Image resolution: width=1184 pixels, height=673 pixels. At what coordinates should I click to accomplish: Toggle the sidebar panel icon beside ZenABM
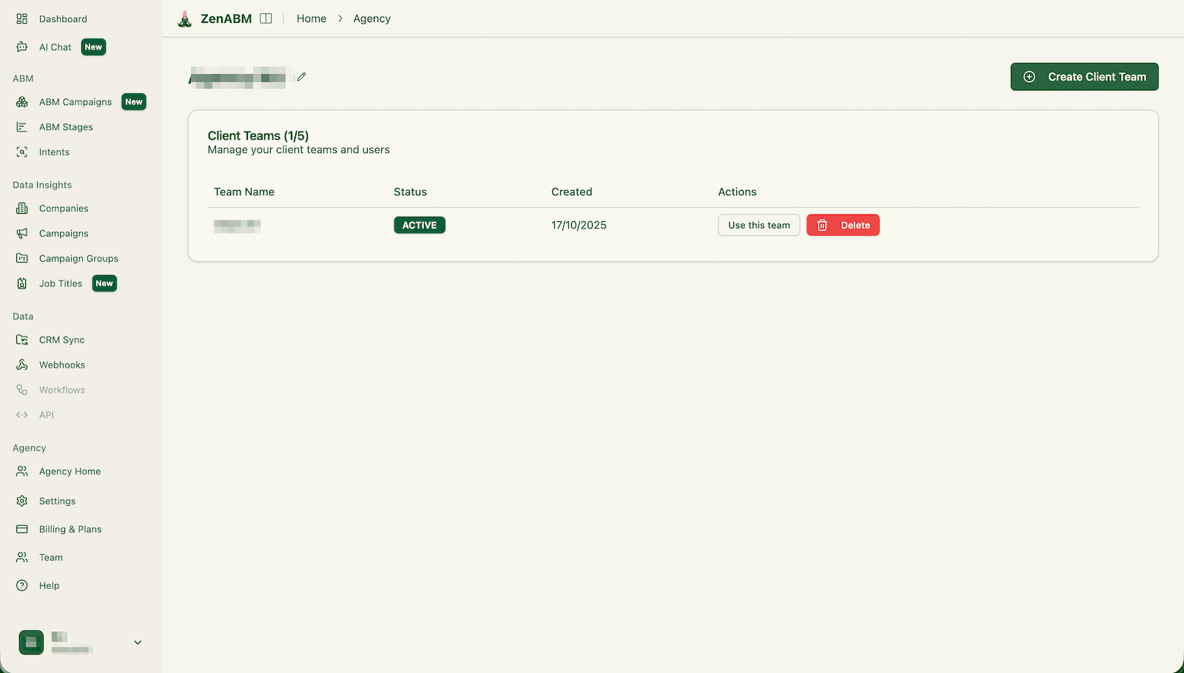click(x=266, y=18)
